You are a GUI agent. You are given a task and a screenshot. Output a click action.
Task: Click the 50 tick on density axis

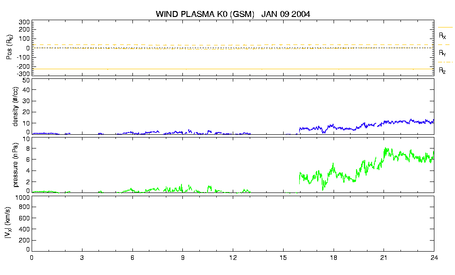point(26,81)
